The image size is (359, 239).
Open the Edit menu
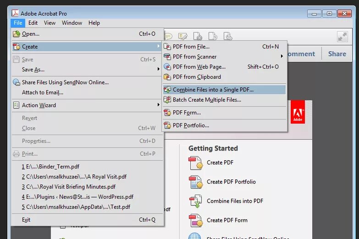click(33, 23)
